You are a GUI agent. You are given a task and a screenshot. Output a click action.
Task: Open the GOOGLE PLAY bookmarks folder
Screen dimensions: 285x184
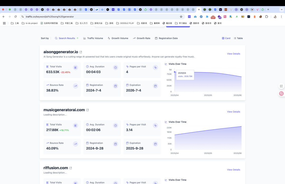[125, 23]
